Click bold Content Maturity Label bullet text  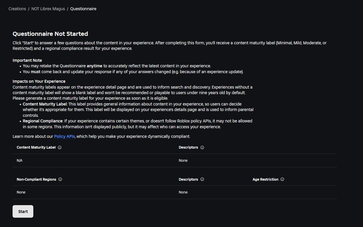tap(45, 104)
